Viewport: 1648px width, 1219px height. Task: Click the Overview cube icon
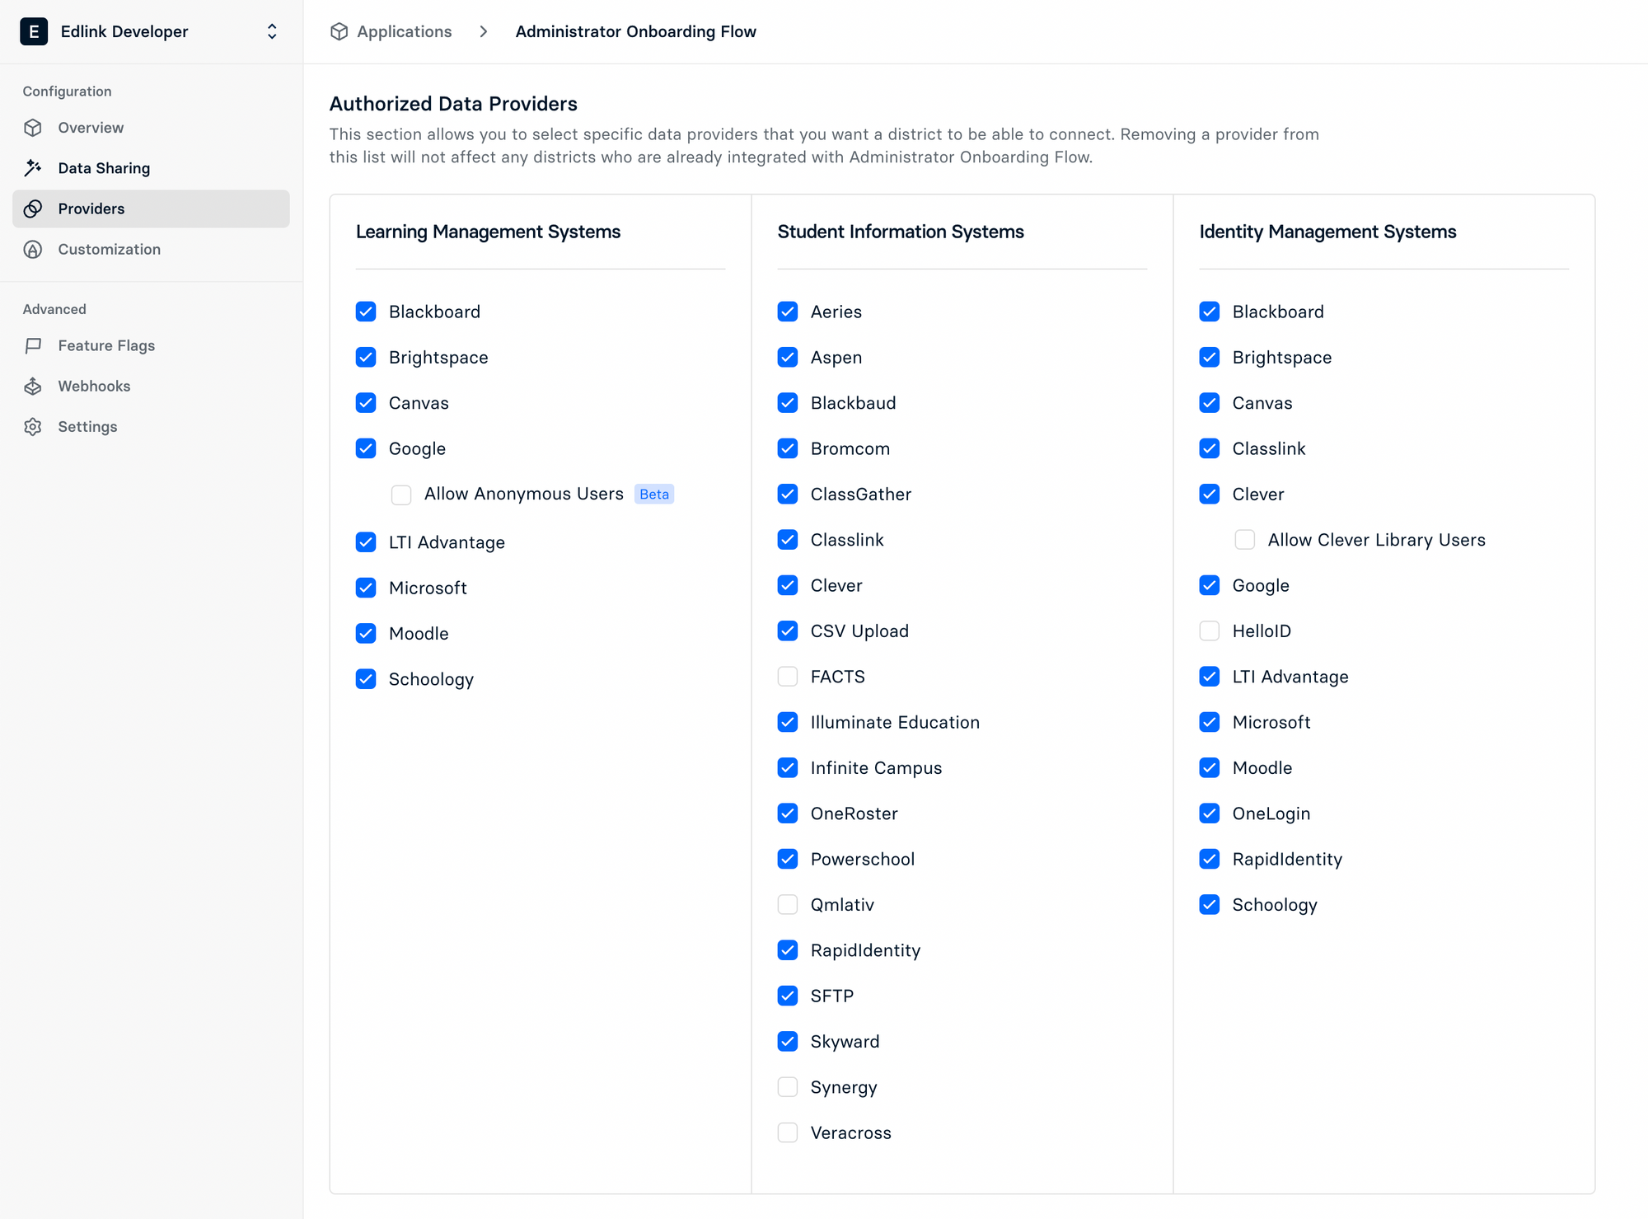33,128
